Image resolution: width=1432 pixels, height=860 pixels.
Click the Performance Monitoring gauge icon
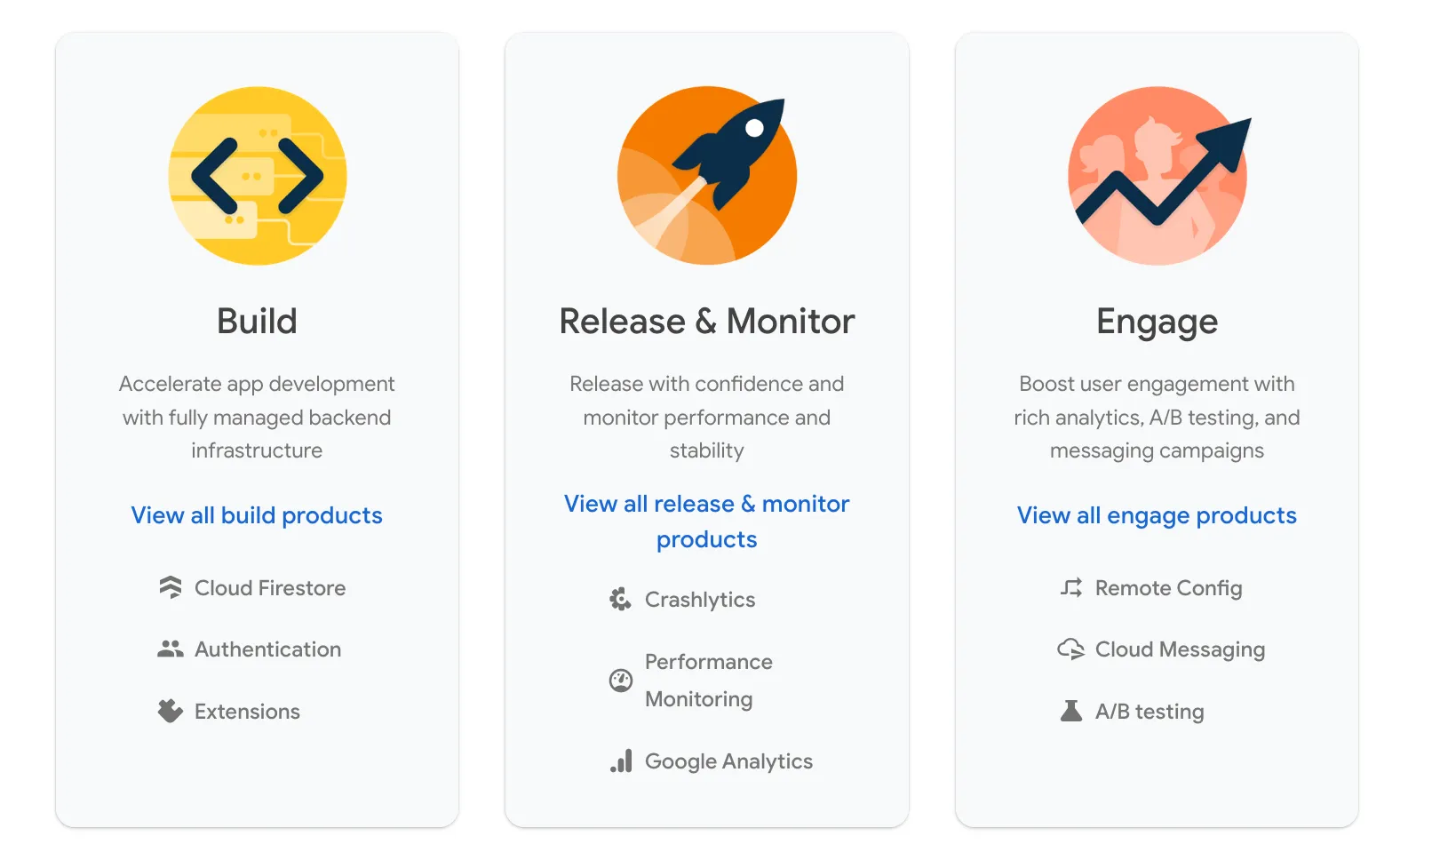pos(621,681)
